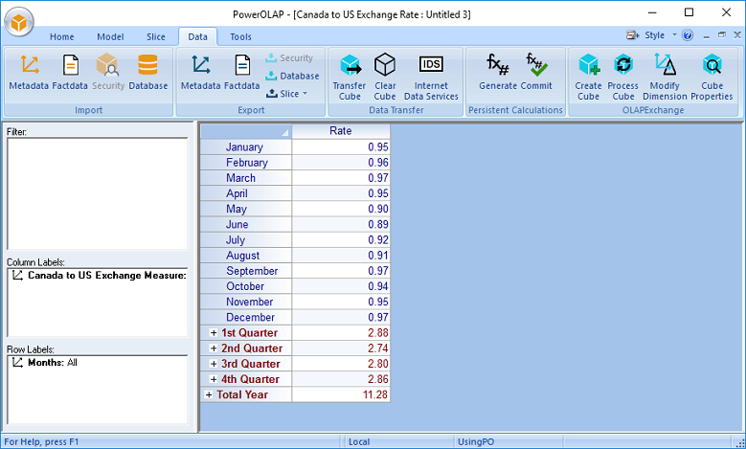Screen dimensions: 746x449
Task: Click the help question mark icon
Action: pos(688,35)
